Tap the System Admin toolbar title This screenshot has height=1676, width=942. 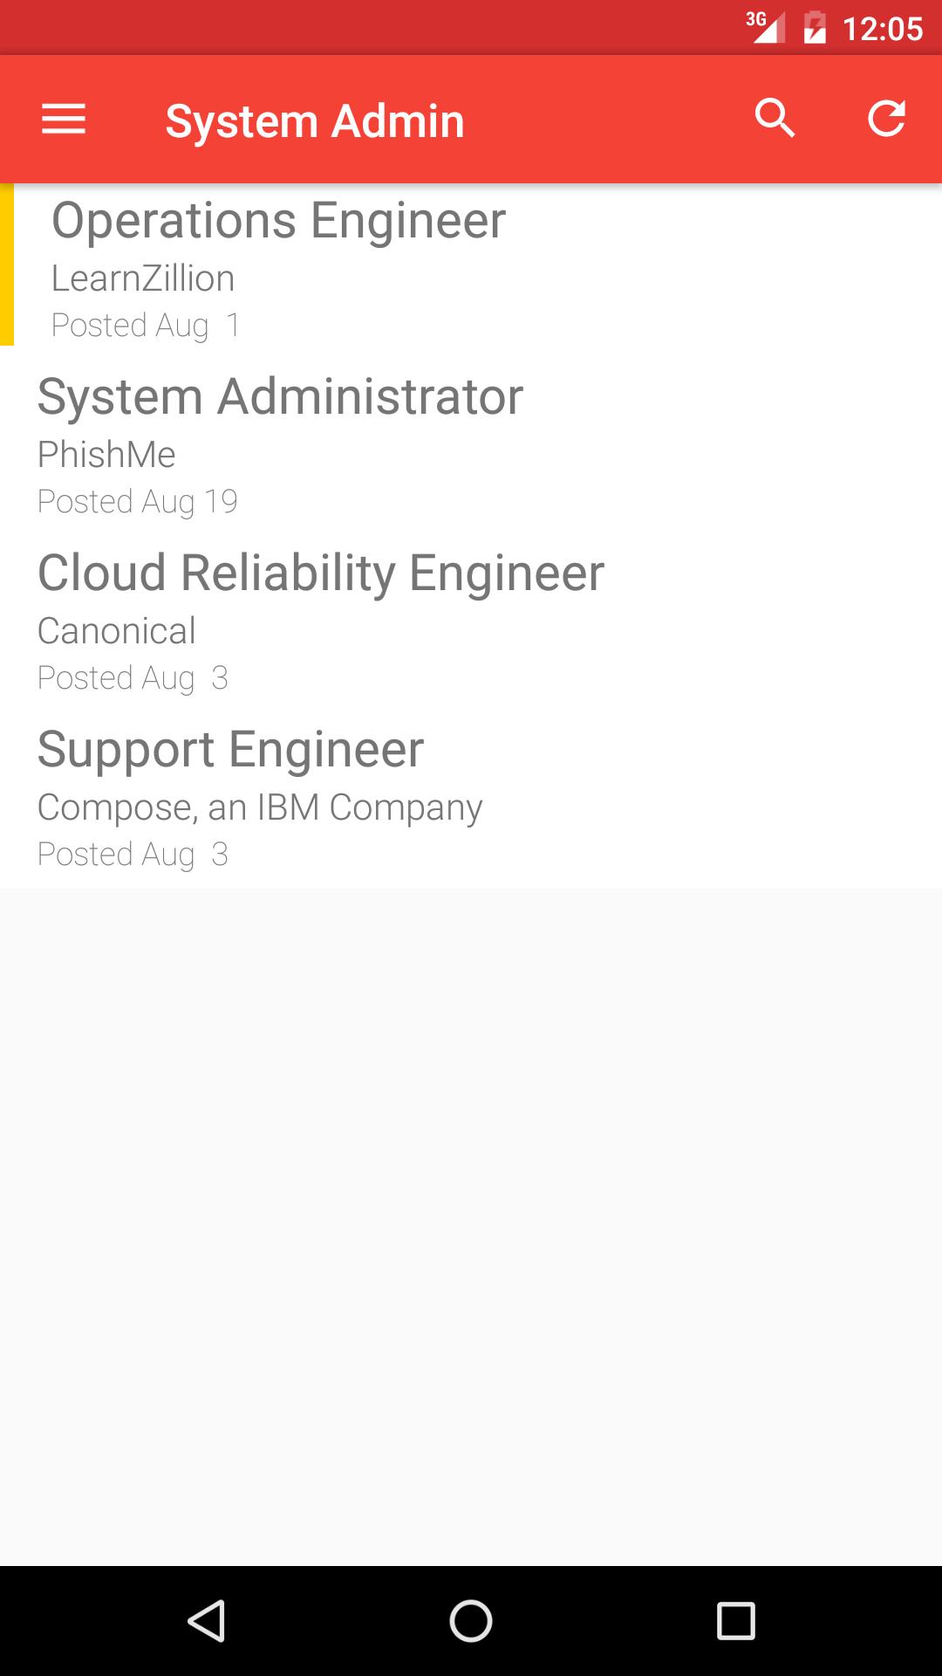tap(315, 120)
